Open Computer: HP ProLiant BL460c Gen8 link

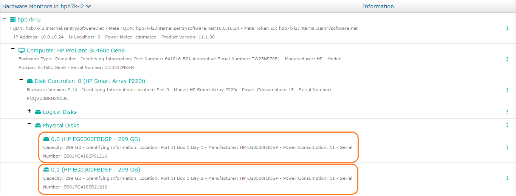76,51
